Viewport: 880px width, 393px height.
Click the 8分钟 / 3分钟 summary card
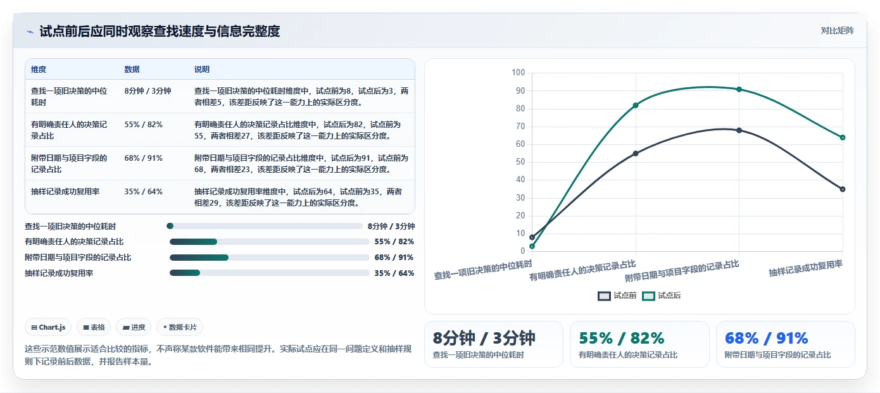[x=493, y=344]
